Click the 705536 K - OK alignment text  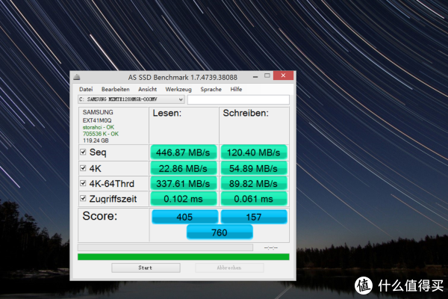pos(101,134)
